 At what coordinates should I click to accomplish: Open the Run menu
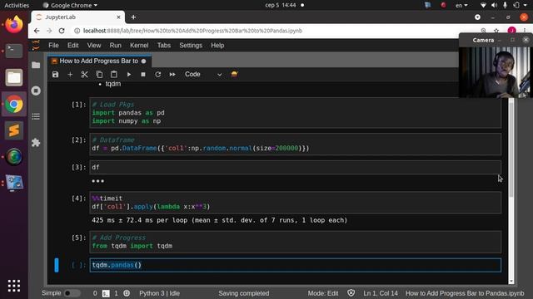pos(115,46)
